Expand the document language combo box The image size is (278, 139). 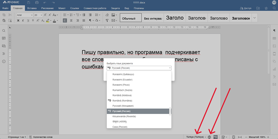click(139, 68)
